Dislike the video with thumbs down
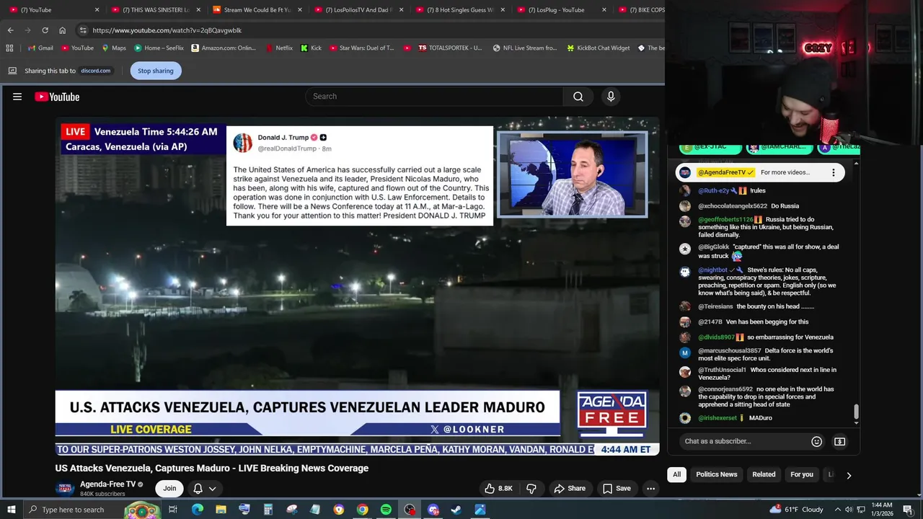This screenshot has height=519, width=923. [x=531, y=488]
